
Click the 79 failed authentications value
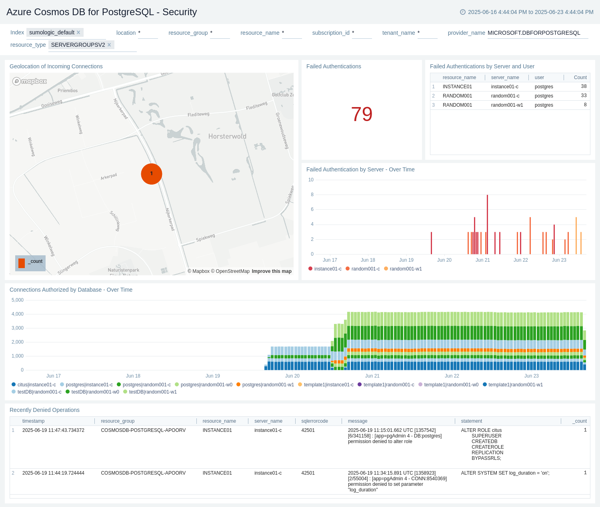362,114
